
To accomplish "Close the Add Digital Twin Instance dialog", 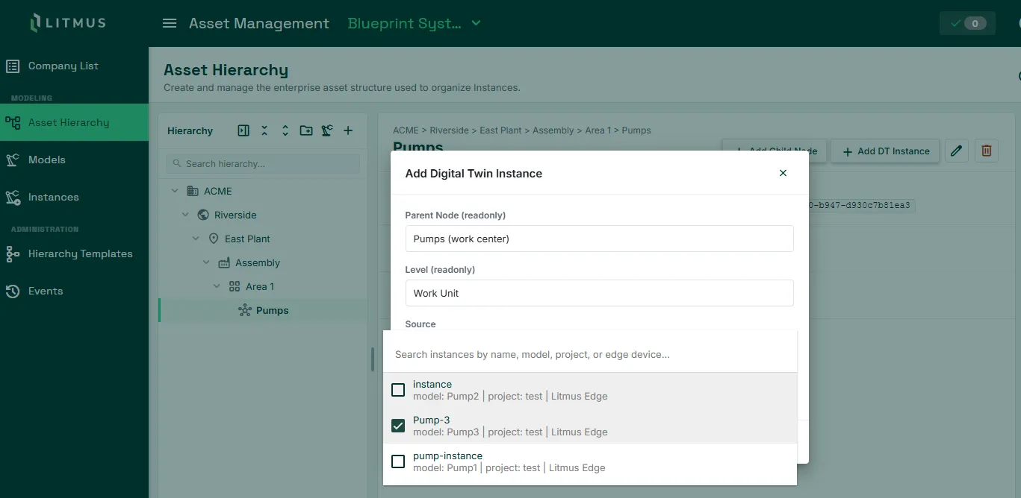I will (783, 173).
